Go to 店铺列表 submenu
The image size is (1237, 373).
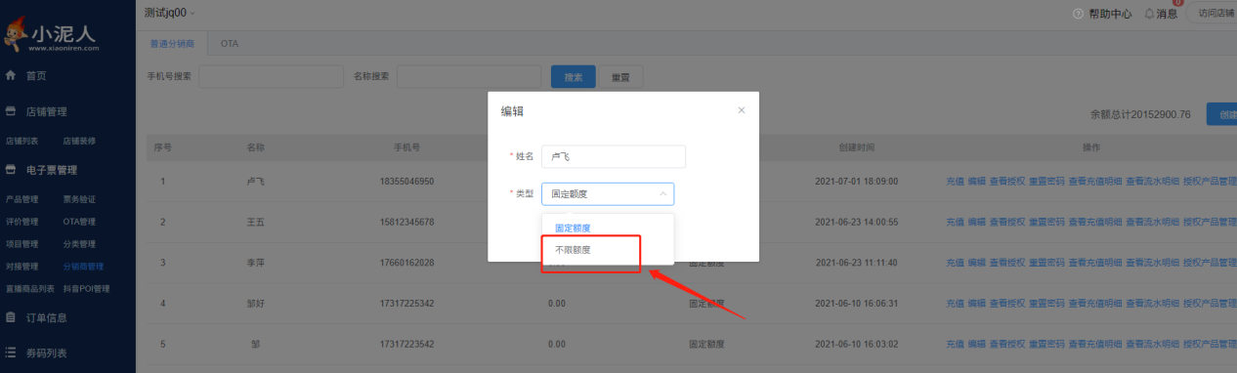tap(21, 141)
